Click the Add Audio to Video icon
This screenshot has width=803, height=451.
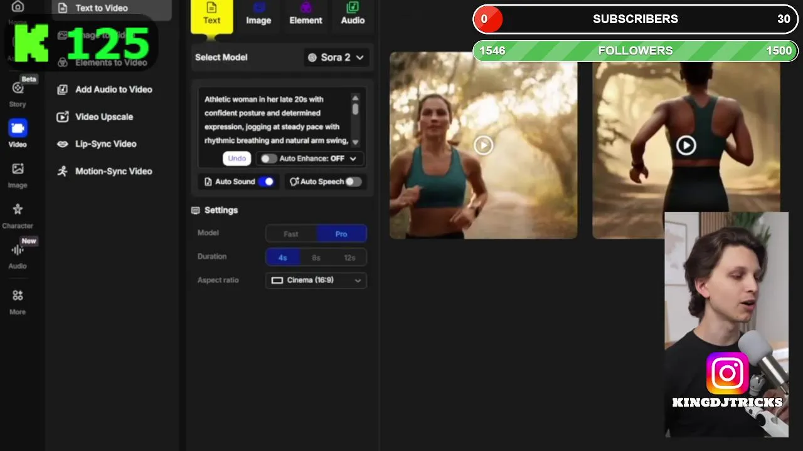coord(62,90)
